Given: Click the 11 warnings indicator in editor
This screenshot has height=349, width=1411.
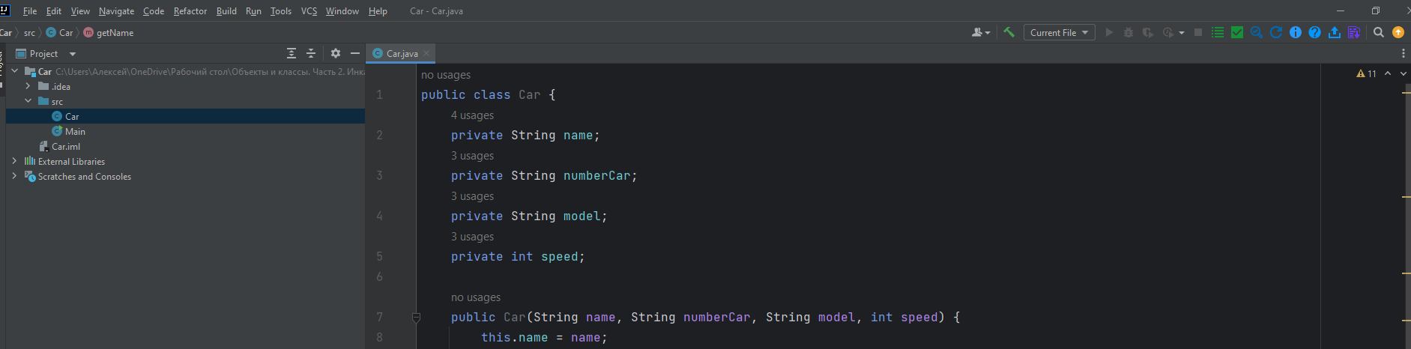Looking at the screenshot, I should pyautogui.click(x=1366, y=73).
